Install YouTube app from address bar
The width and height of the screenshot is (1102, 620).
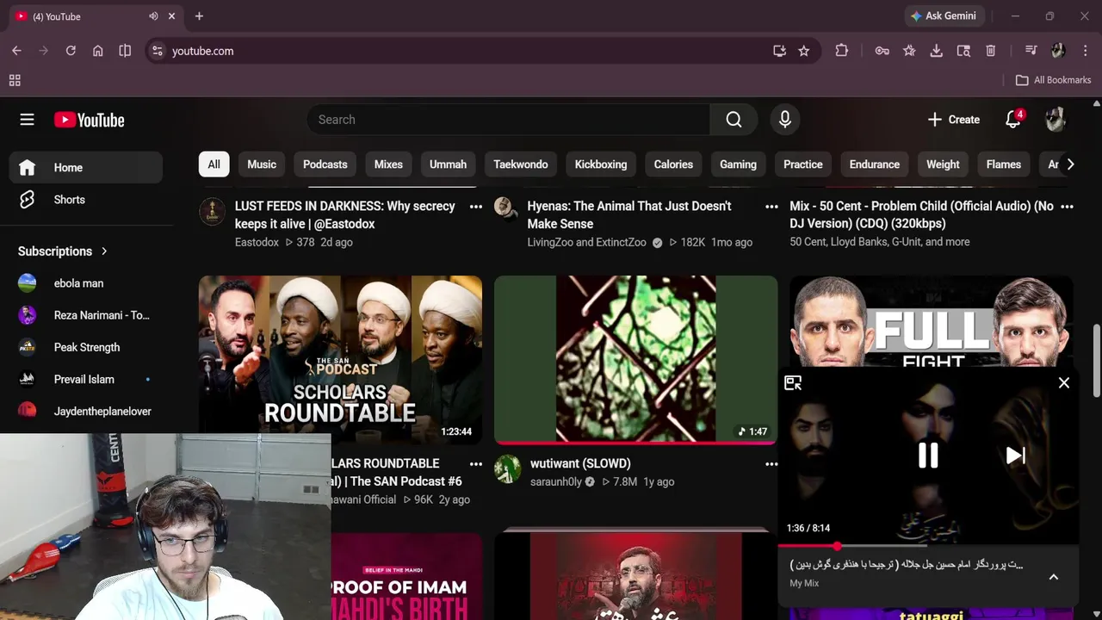tap(779, 51)
